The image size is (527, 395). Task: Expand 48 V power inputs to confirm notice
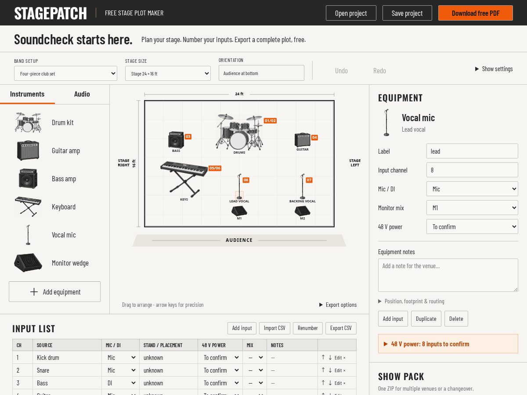(448, 344)
